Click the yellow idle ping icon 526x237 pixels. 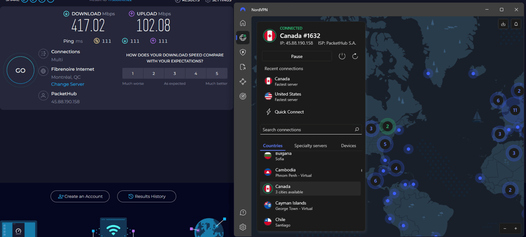pyautogui.click(x=97, y=41)
